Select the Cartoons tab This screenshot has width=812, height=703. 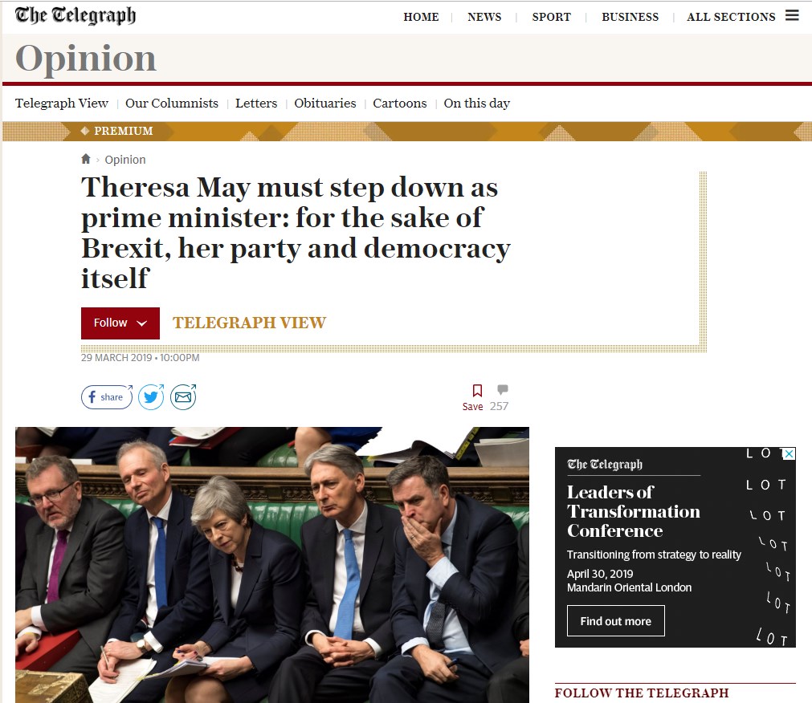coord(400,103)
